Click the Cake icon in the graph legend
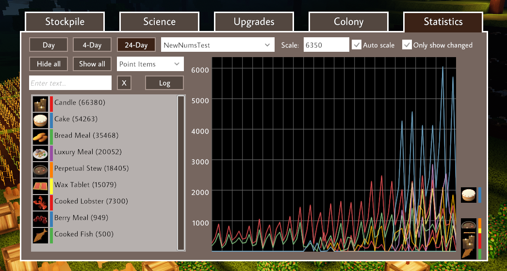 point(469,195)
